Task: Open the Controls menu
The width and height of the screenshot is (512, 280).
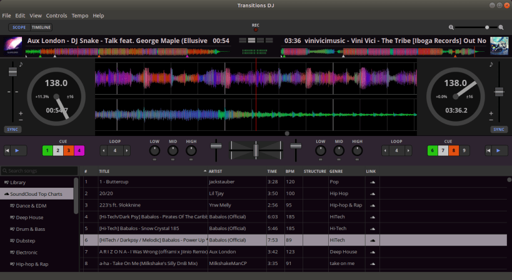Action: [x=56, y=15]
